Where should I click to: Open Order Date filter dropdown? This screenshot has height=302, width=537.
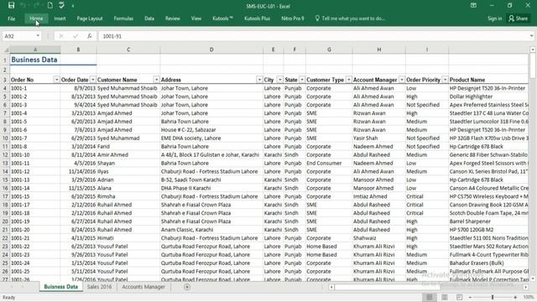93,80
